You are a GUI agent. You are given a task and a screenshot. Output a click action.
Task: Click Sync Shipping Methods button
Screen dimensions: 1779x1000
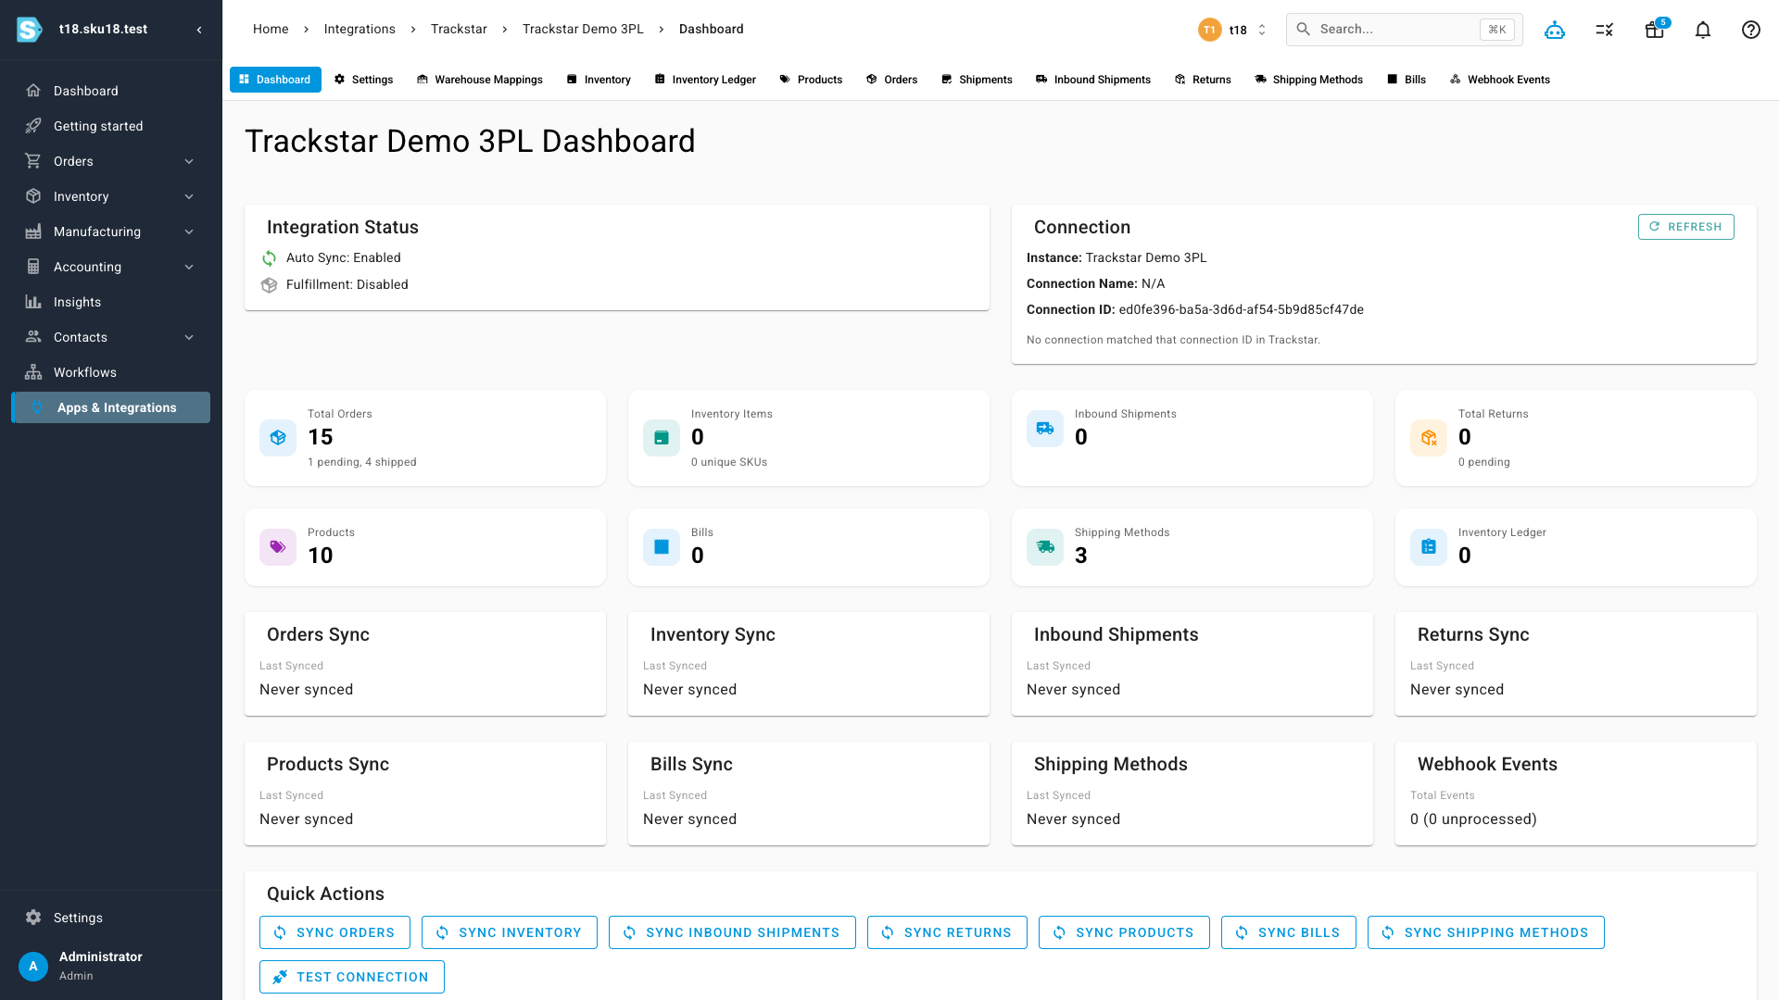[1486, 932]
